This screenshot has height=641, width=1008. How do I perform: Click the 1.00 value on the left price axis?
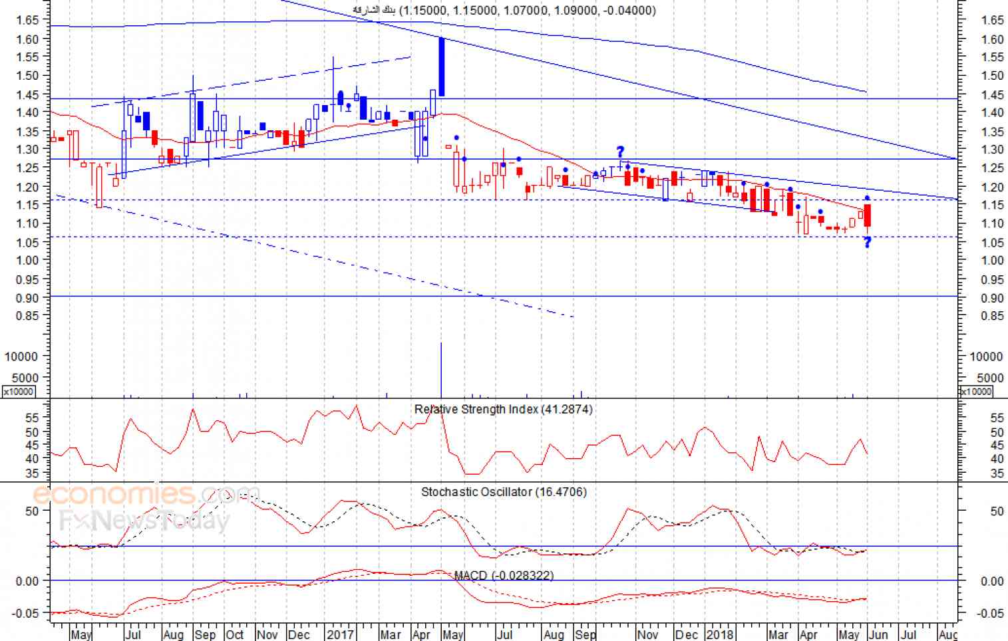point(28,260)
